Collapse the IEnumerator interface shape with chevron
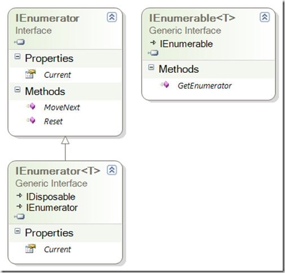The width and height of the screenshot is (285, 273). 112,17
